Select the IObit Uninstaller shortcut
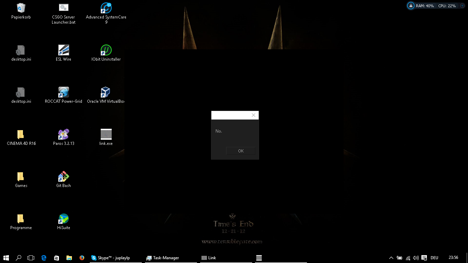The height and width of the screenshot is (263, 468). (106, 50)
